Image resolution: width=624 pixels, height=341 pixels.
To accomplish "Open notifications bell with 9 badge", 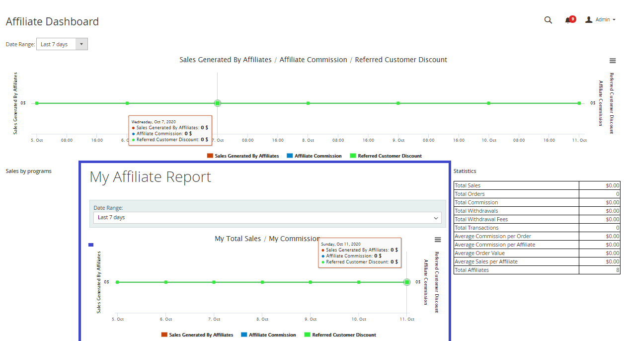I will click(x=570, y=20).
